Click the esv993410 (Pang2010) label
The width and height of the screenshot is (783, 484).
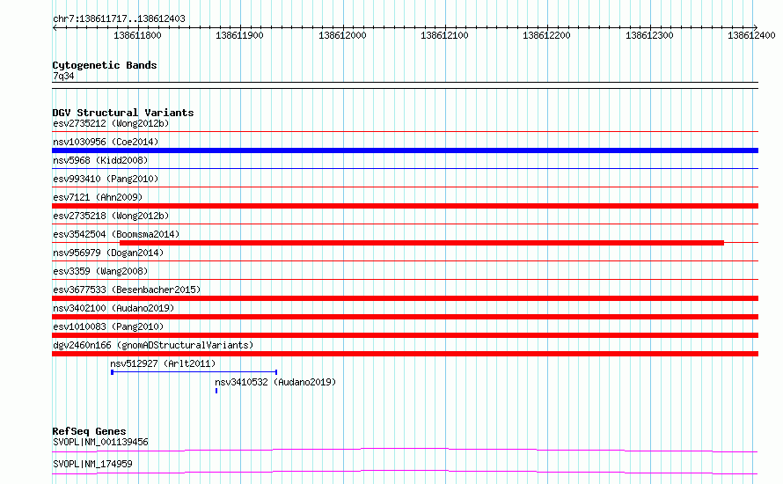(106, 179)
